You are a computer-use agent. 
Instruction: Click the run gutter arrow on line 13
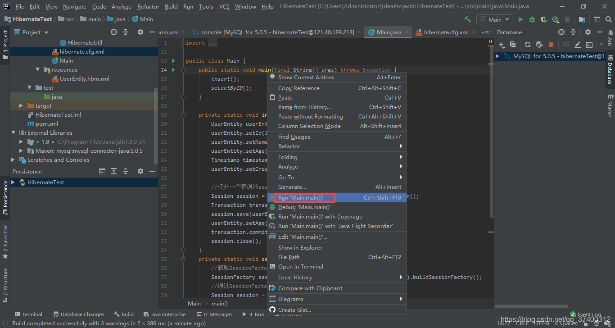[x=173, y=61]
